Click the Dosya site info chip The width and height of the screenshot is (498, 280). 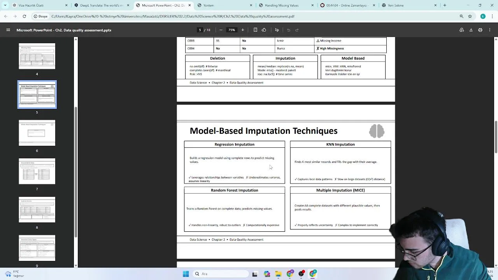pos(40,16)
